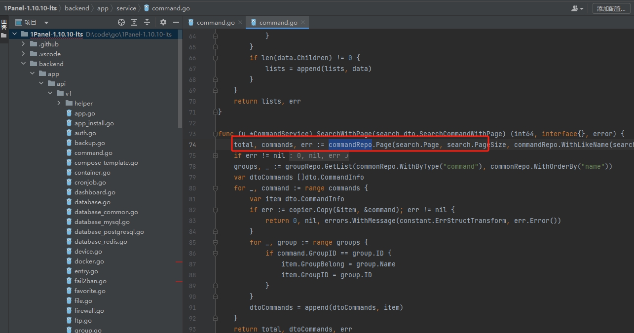Select database_common.go file
This screenshot has width=634, height=333.
click(106, 212)
